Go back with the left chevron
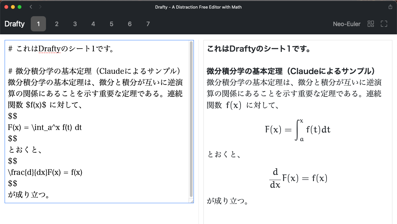This screenshot has width=397, height=224. point(30,7)
